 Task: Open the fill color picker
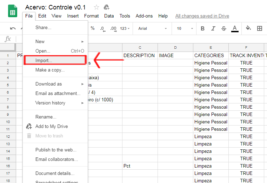(x=248, y=28)
